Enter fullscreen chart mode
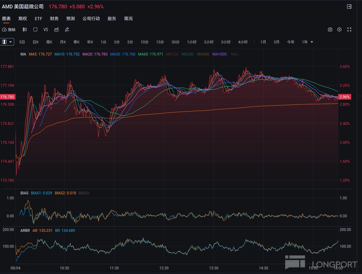The width and height of the screenshot is (362, 274). click(x=349, y=29)
